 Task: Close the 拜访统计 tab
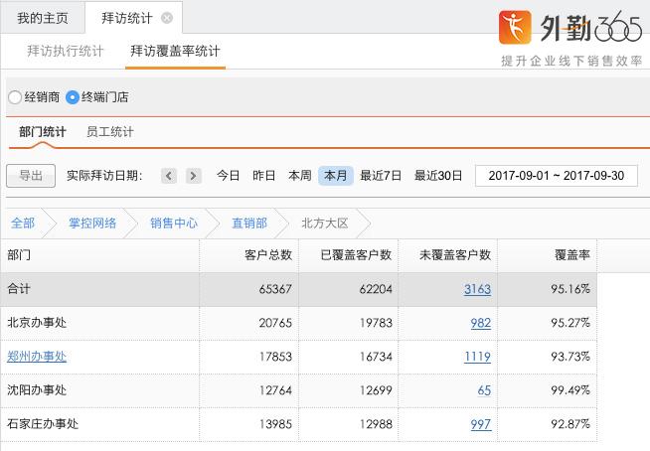point(166,18)
